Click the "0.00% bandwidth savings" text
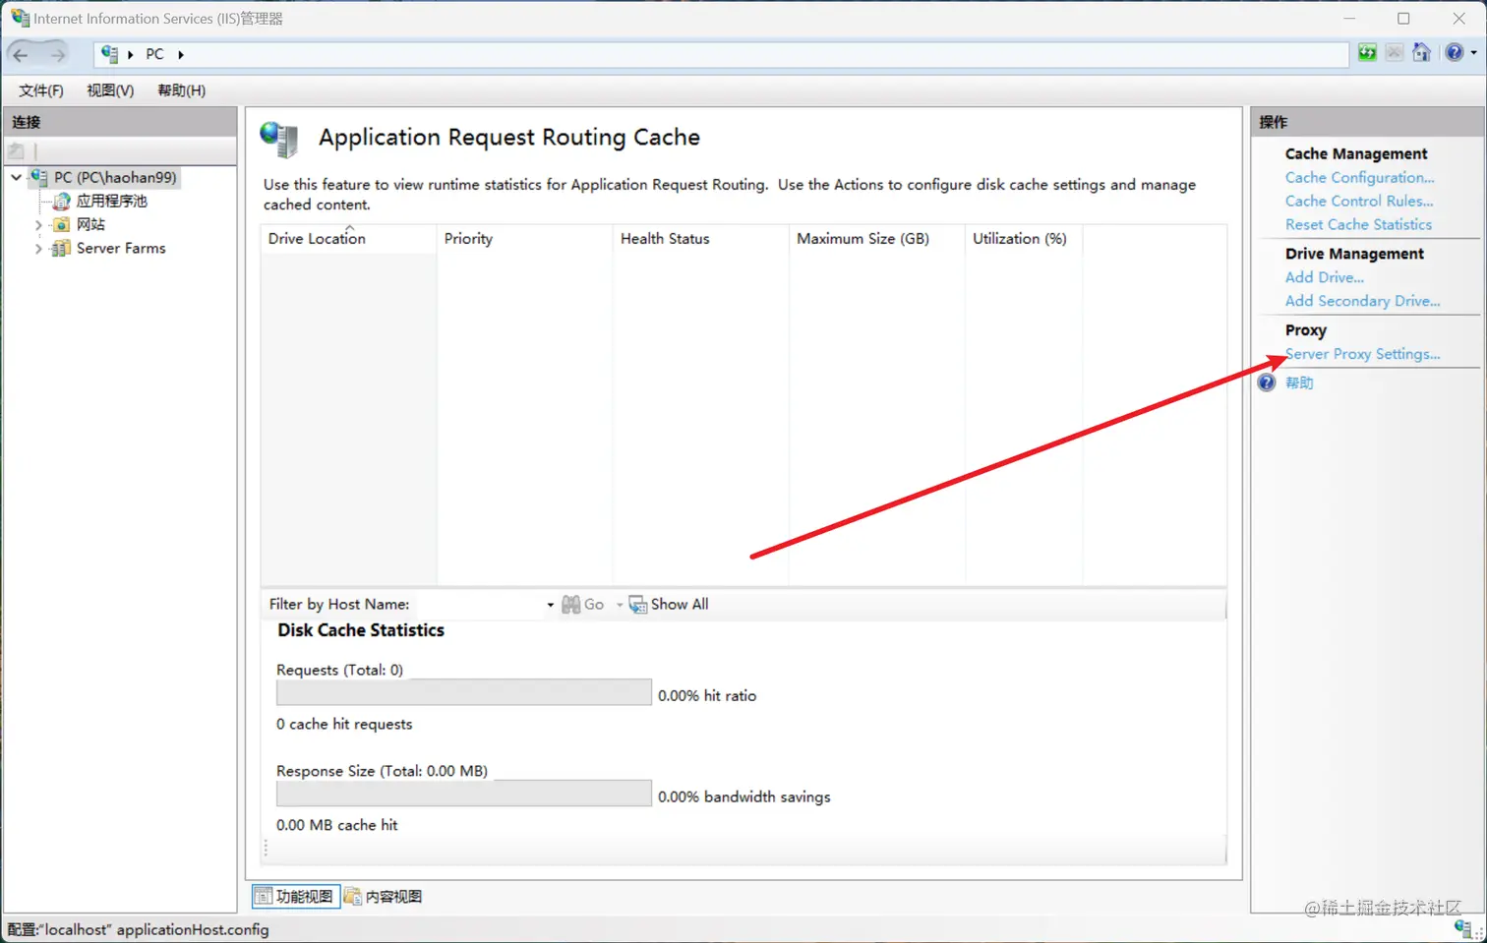Viewport: 1487px width, 943px height. [744, 797]
